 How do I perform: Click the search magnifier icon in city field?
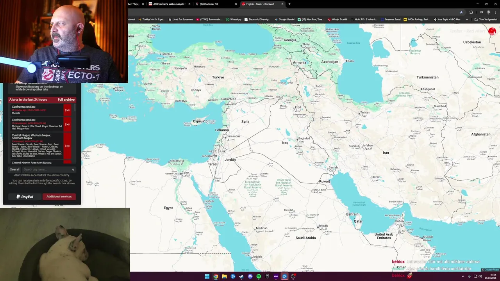[73, 169]
